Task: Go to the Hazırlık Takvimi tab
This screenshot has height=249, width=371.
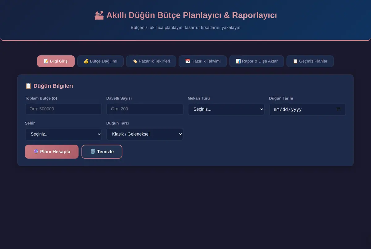Action: coord(203,61)
